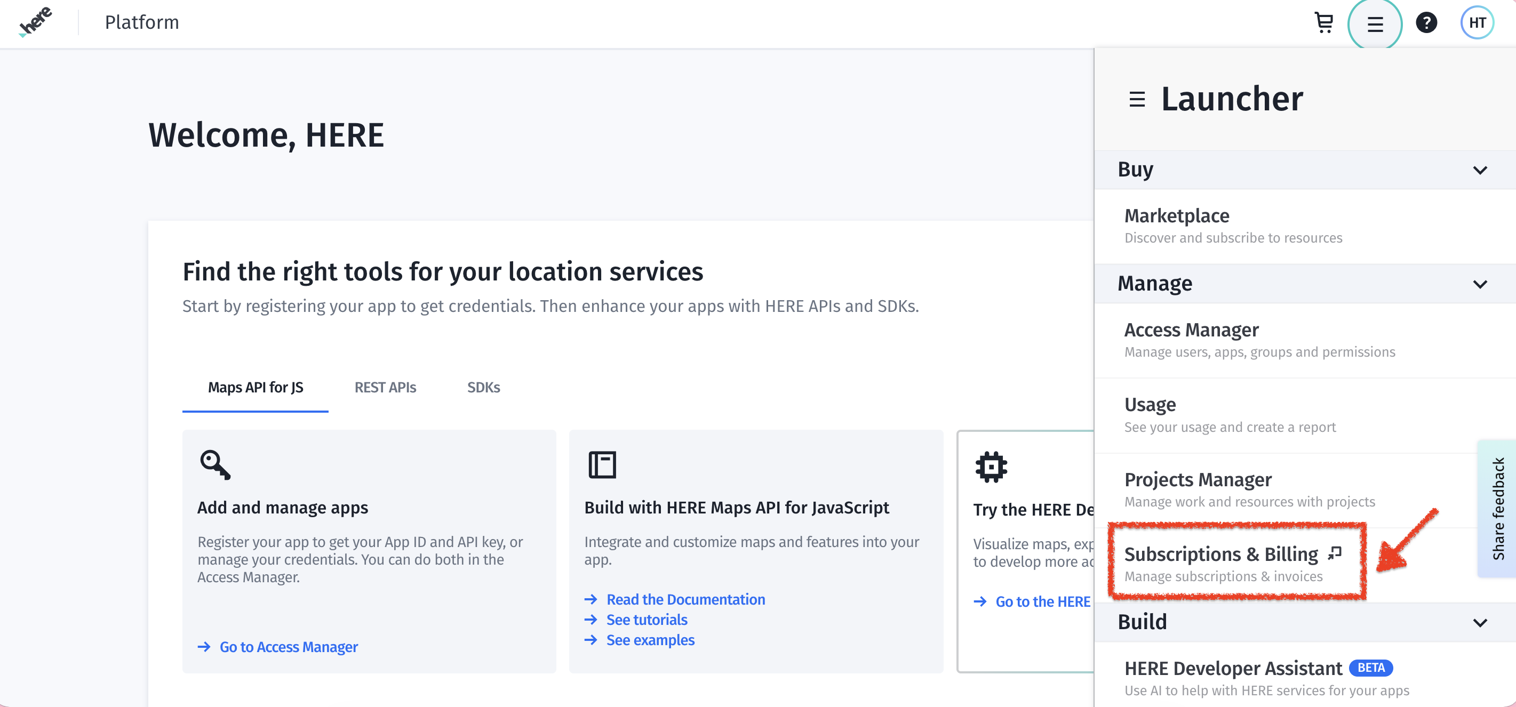
Task: Open the Share feedback side tab
Action: coord(1498,508)
